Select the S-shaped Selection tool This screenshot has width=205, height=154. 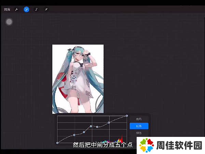point(36,10)
